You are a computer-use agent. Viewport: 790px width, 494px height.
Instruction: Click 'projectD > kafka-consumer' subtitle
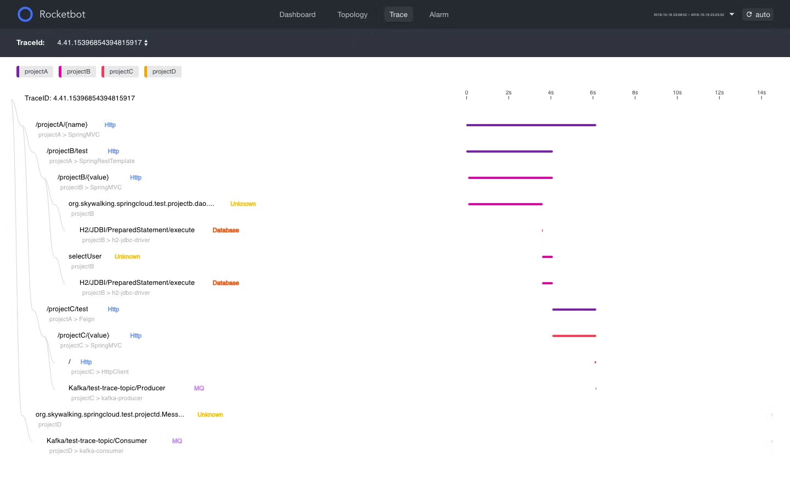click(x=86, y=451)
